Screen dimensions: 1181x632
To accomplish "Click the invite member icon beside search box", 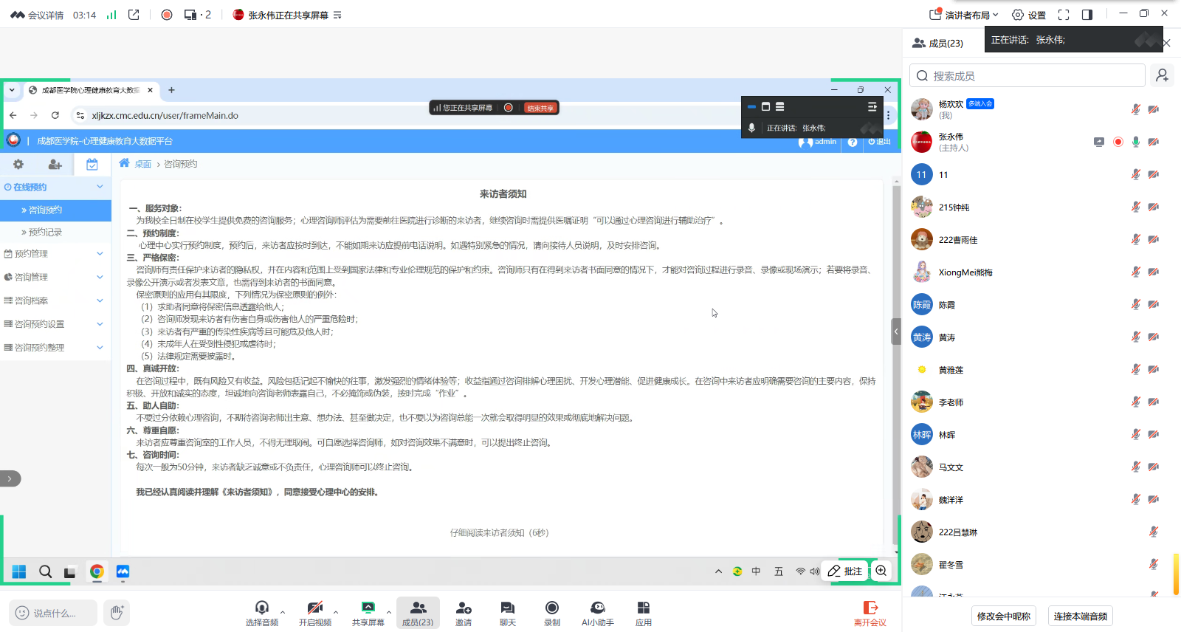I will [1163, 75].
